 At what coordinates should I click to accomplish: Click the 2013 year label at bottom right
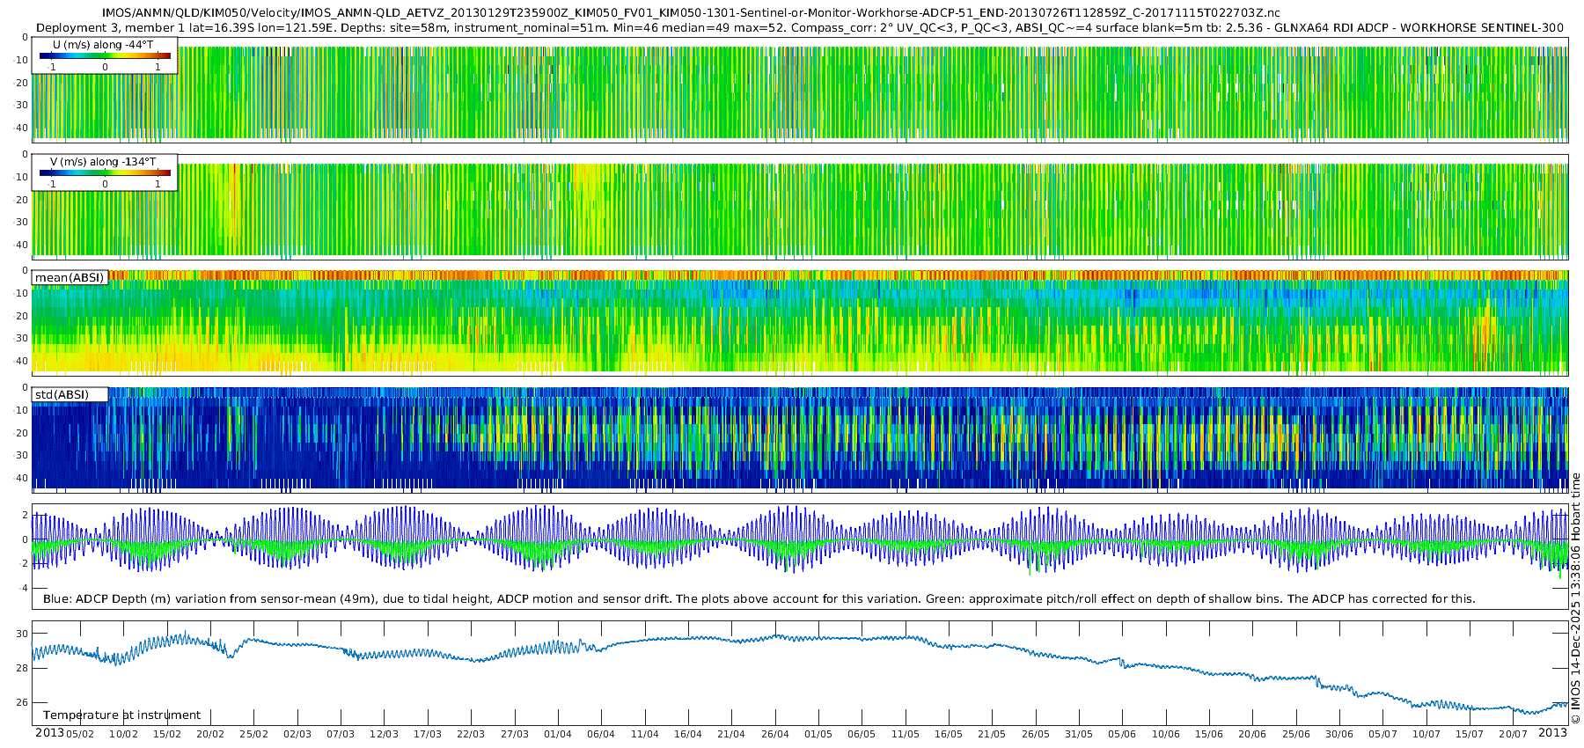click(x=1552, y=733)
